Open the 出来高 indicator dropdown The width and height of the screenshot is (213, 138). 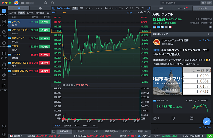(x=71, y=85)
